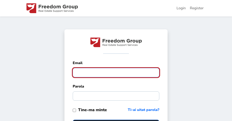
Task: Click the card's "Real Estate Support Services" subtitle
Action: coord(120,45)
